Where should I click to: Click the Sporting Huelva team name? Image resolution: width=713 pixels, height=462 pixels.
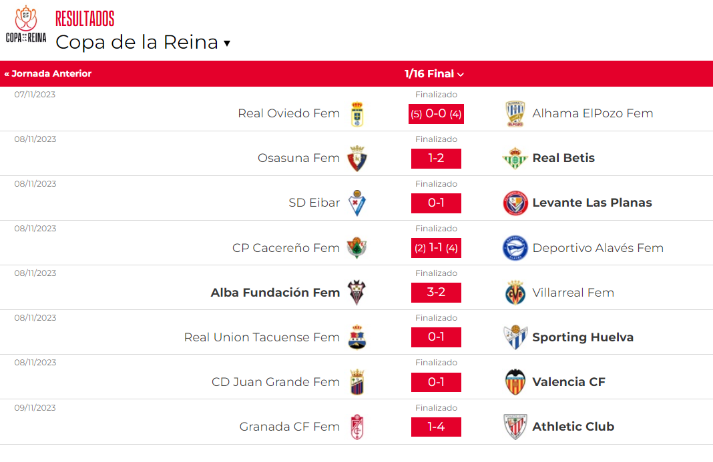click(x=583, y=337)
